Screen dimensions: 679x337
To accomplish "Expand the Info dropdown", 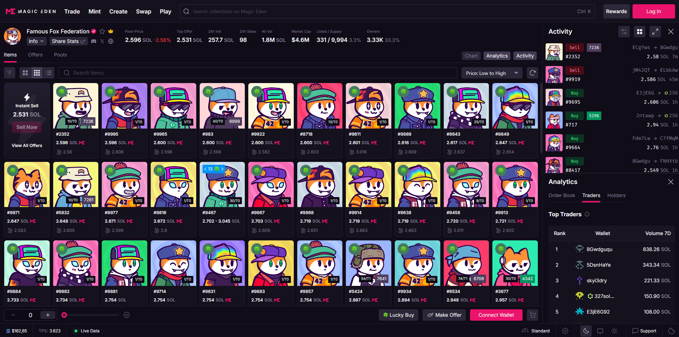I will pos(36,41).
